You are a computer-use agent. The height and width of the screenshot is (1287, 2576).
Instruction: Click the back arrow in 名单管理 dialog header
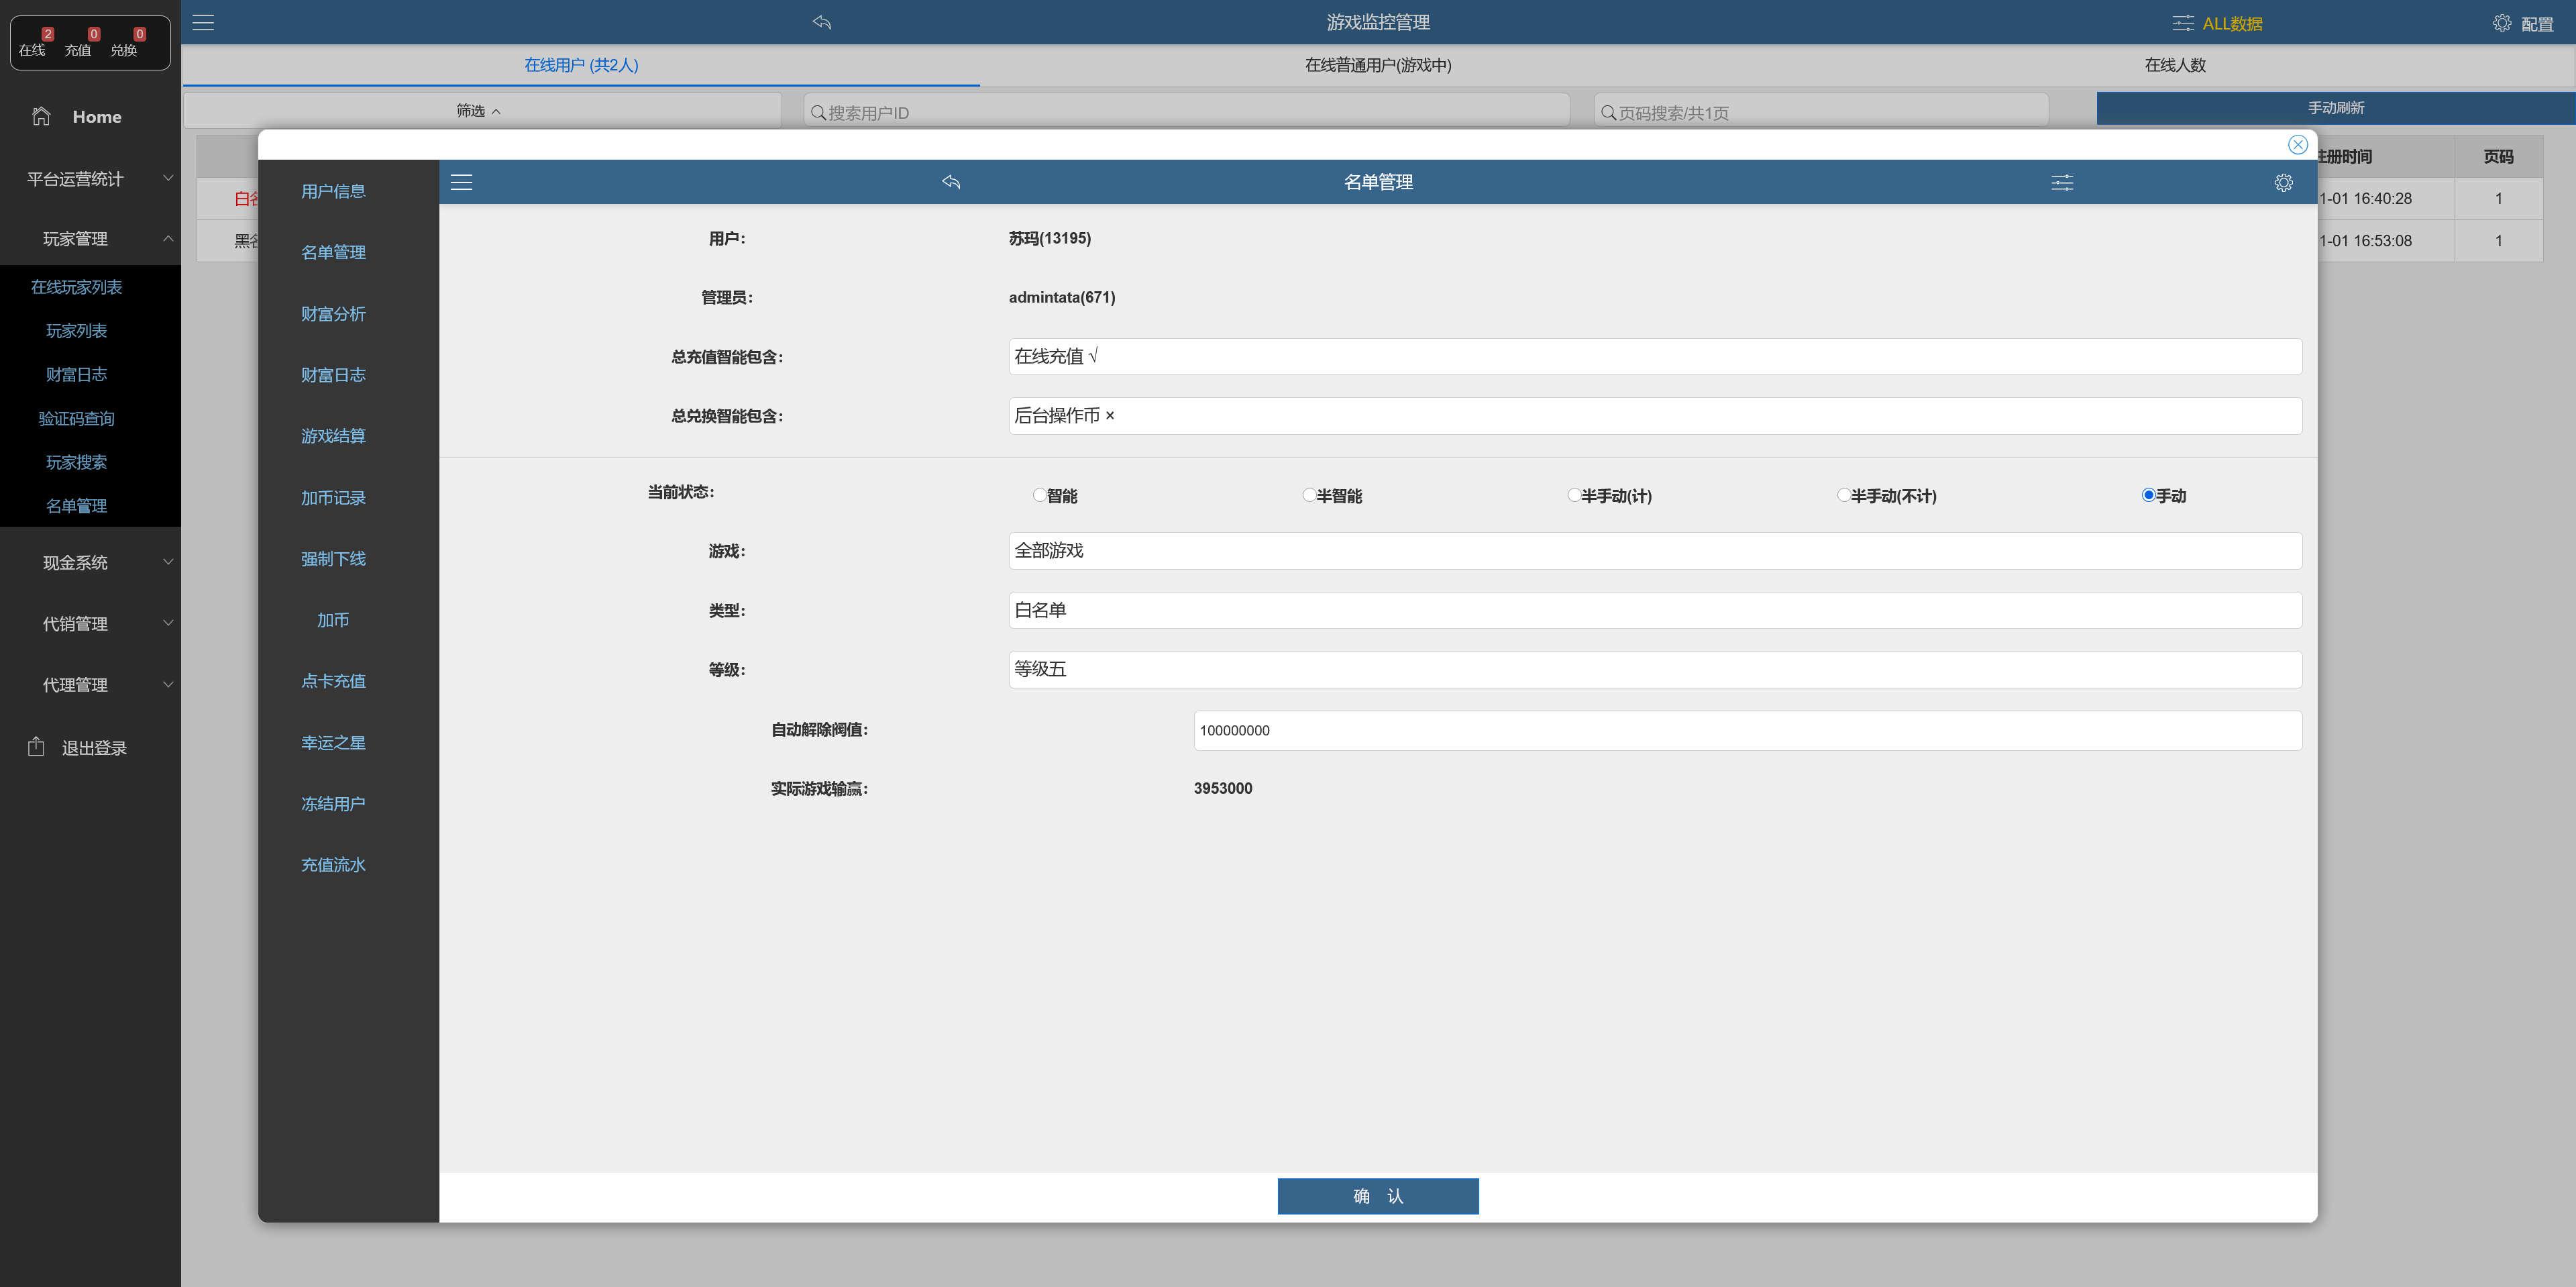tap(951, 182)
